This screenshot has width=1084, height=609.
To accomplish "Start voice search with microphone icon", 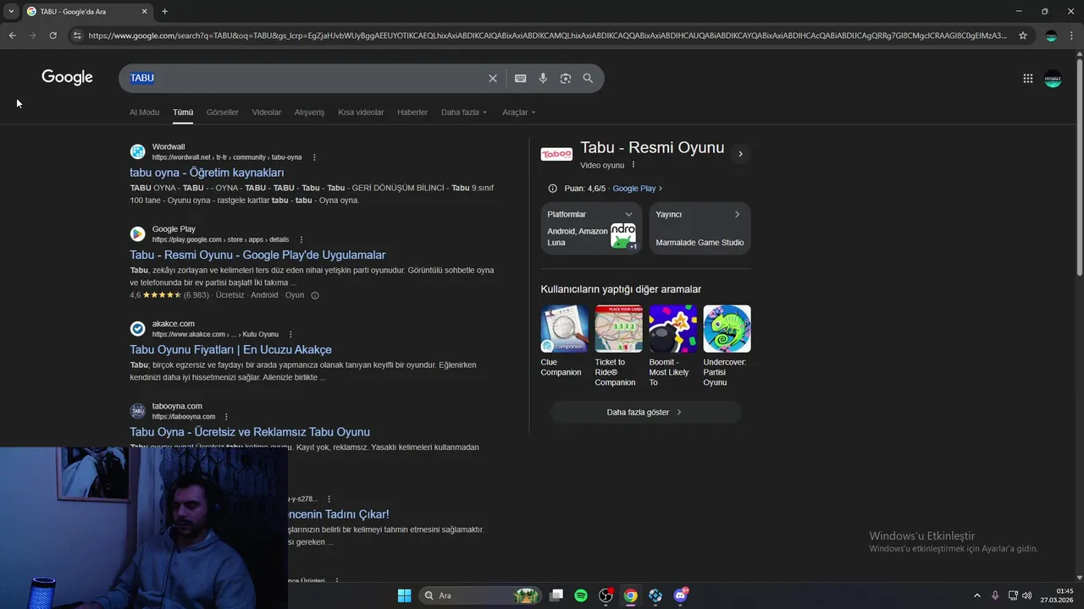I will click(543, 78).
